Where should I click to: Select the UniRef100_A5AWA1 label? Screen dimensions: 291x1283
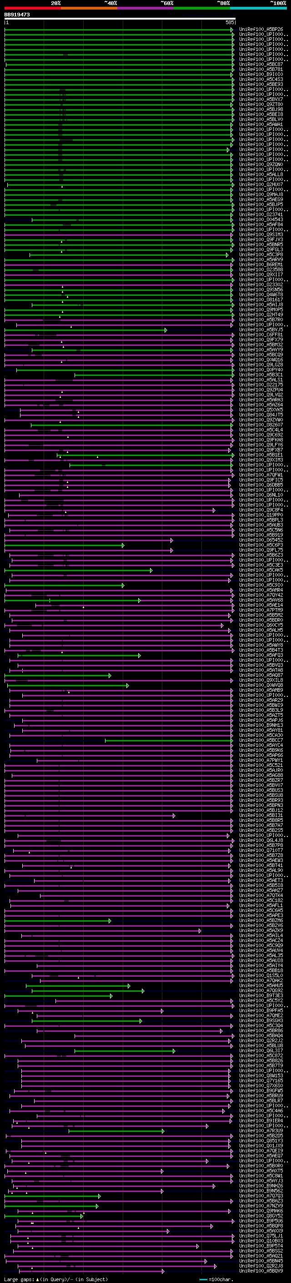pyautogui.click(x=261, y=125)
